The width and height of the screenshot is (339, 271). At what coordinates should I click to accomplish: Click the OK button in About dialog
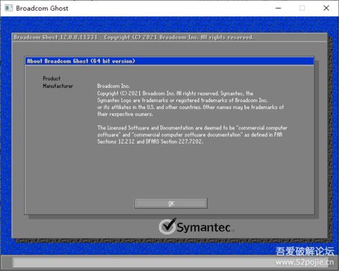[171, 203]
